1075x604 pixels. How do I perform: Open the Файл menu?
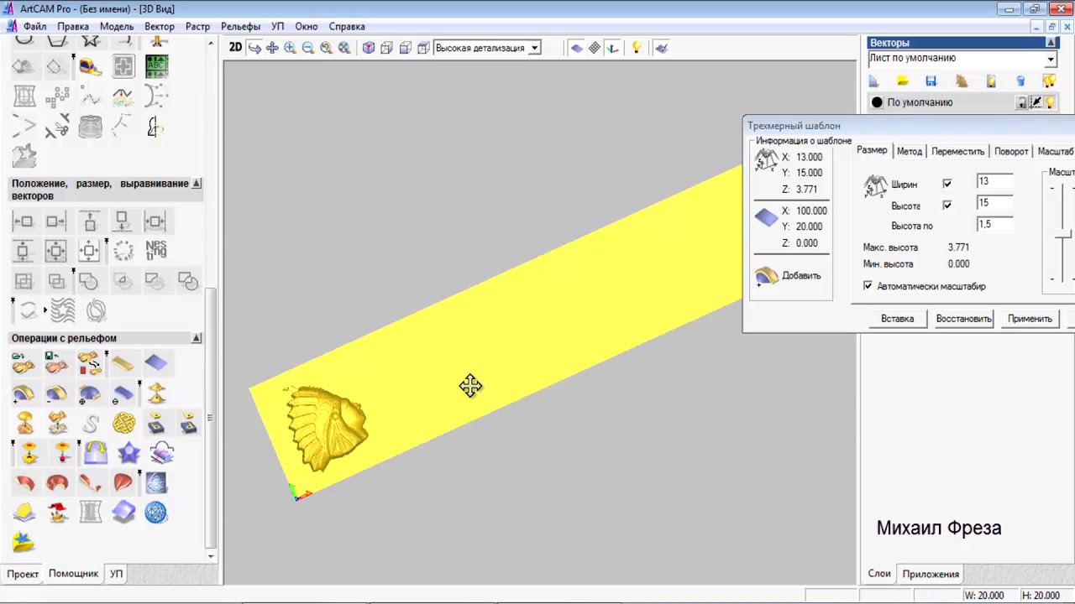point(35,27)
